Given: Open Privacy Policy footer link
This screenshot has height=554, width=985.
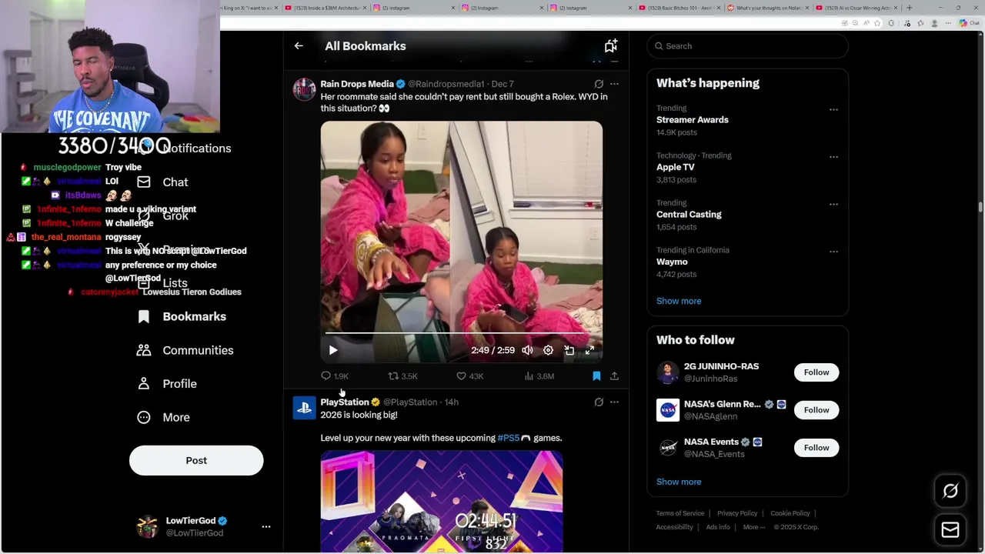Looking at the screenshot, I should [737, 513].
